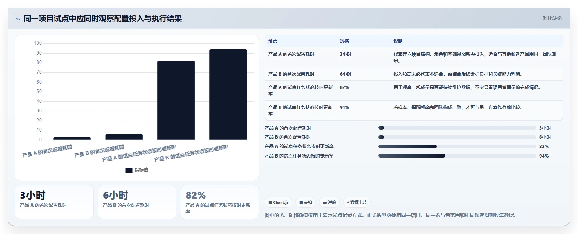
Task: Click the 94% progress bar for 产品 B
Action: 457,156
